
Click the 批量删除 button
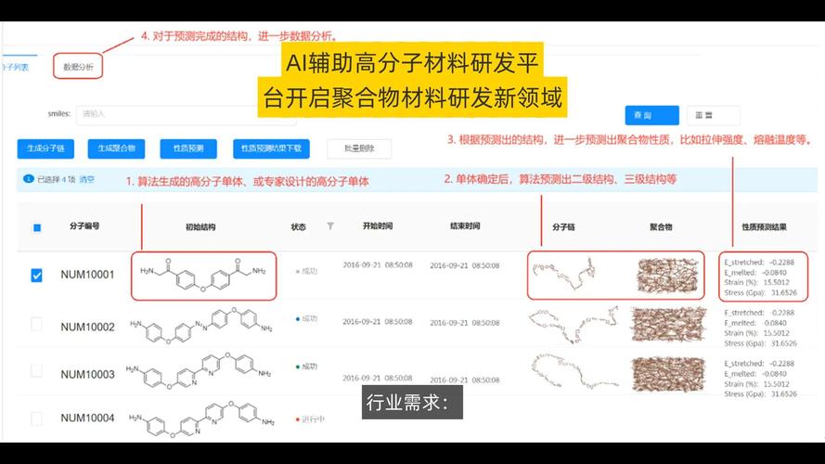click(359, 148)
